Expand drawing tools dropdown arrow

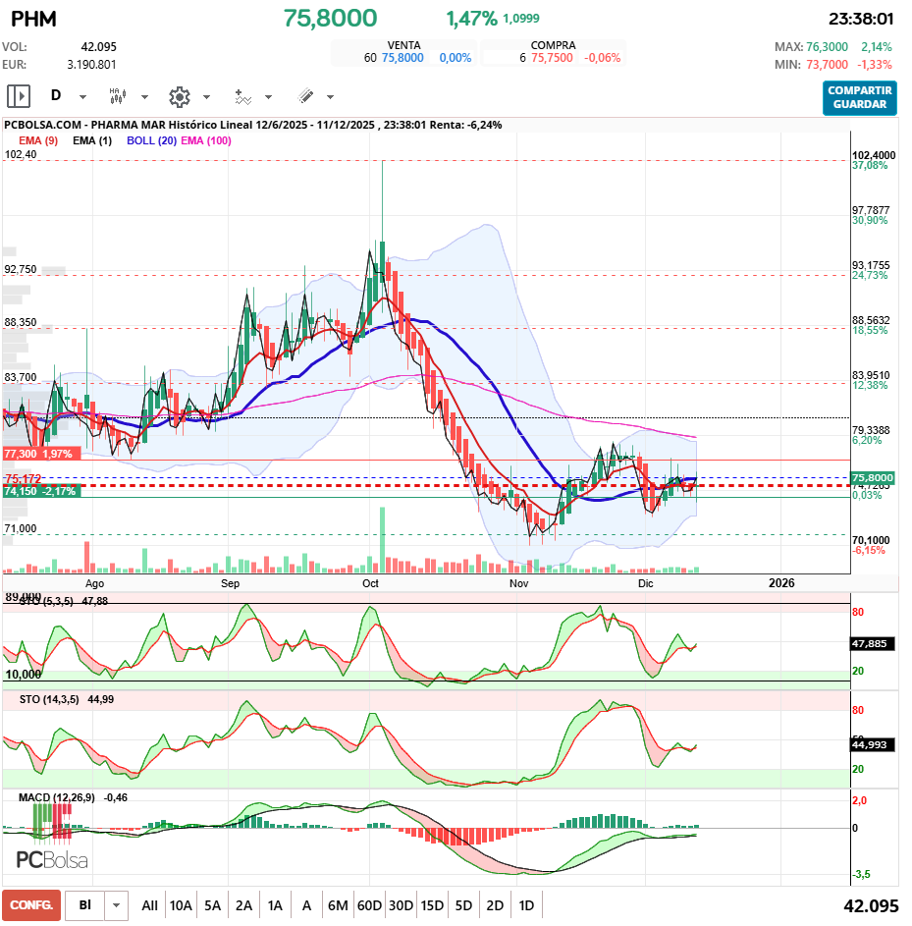330,97
